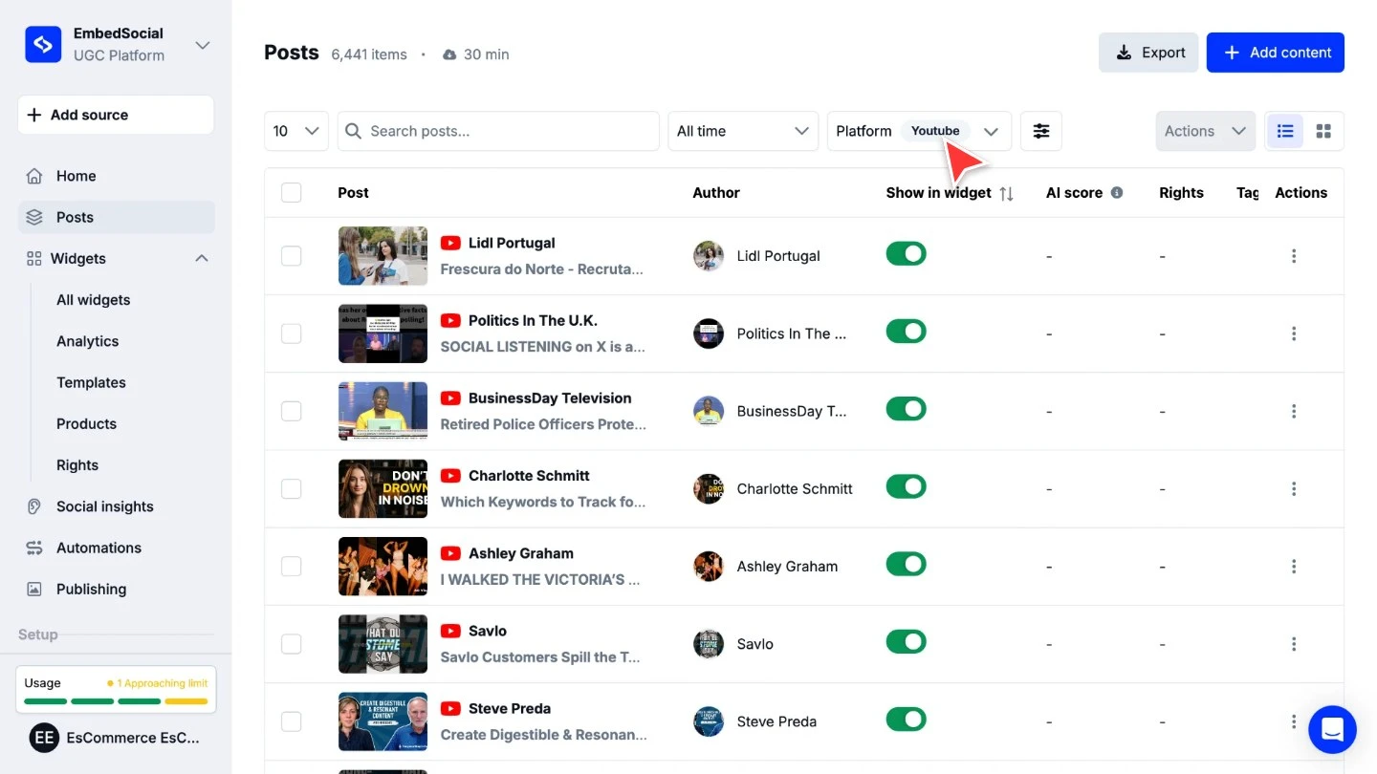Sort by Show in widget column

pyautogui.click(x=1006, y=193)
